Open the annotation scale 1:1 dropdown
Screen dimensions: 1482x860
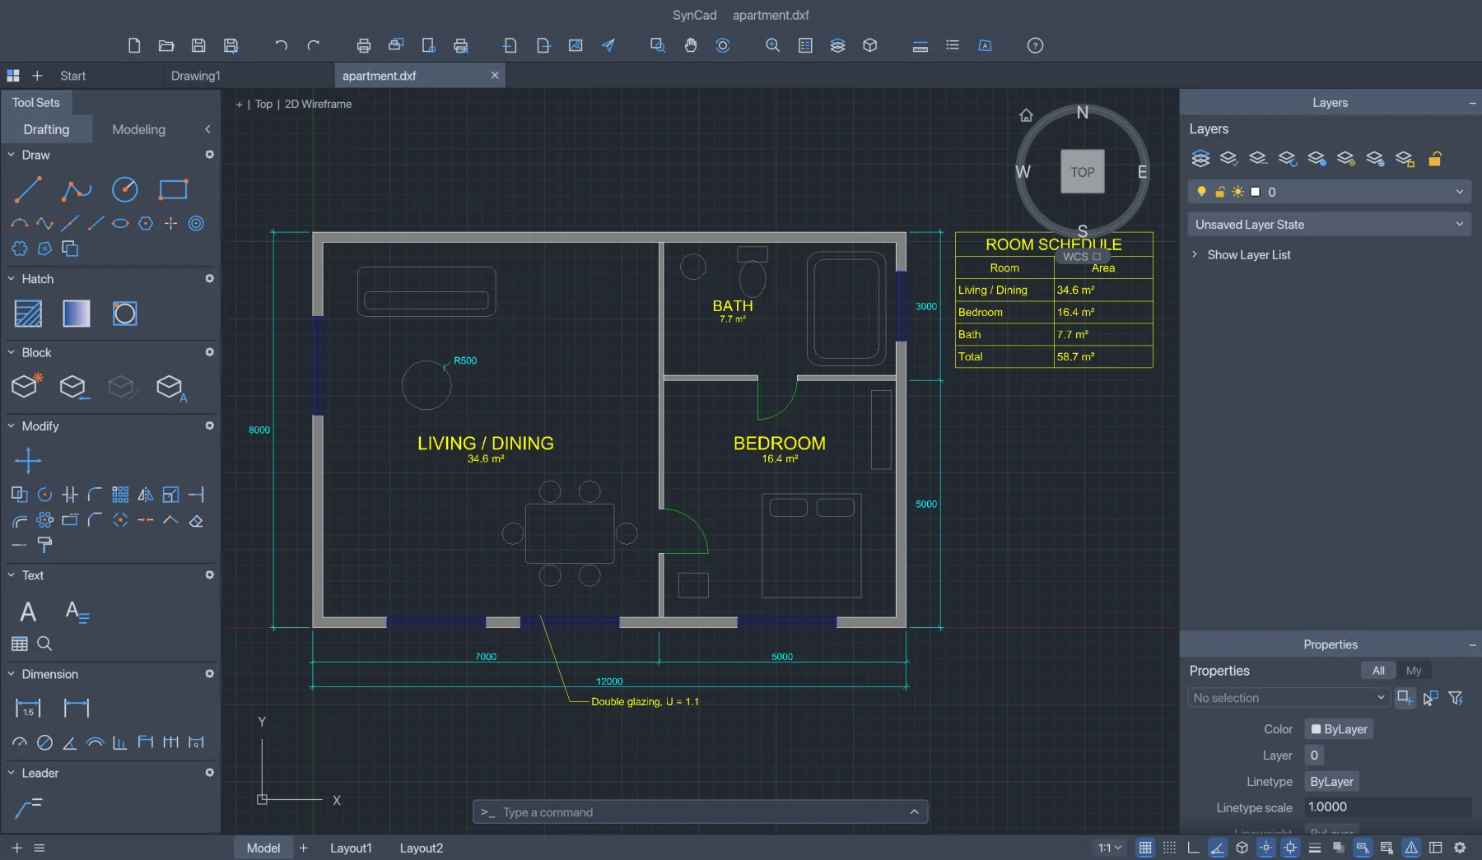(1109, 848)
